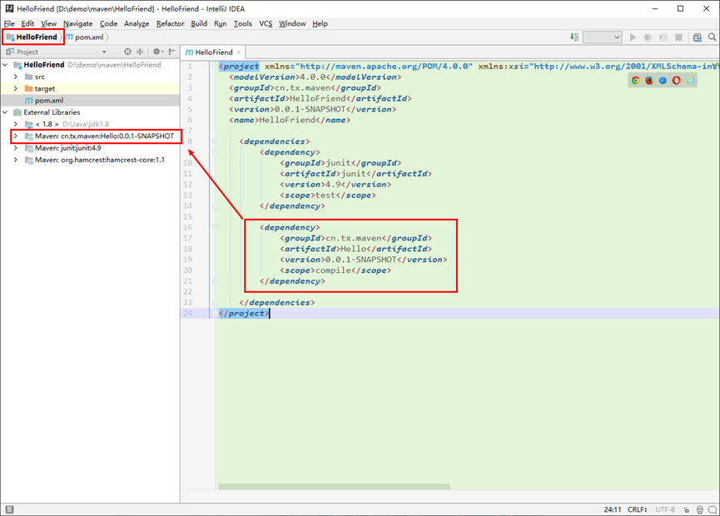Screen dimensions: 720x516
Task: Expand the JDK 1.8 library node
Action: (x=16, y=124)
